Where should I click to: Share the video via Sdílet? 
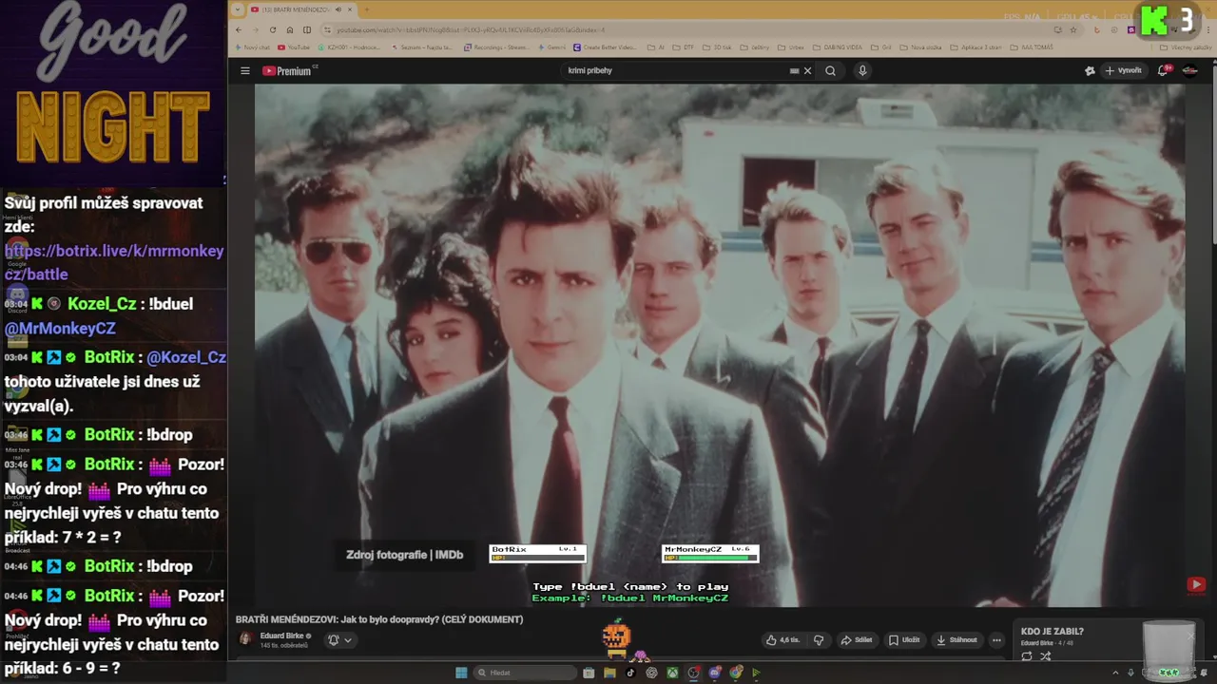(857, 639)
